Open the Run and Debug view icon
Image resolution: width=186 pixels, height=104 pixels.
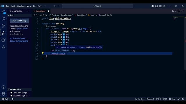tap(3, 33)
